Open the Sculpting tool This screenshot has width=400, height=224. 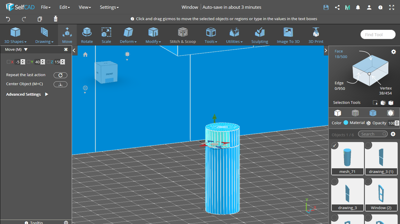(x=260, y=35)
